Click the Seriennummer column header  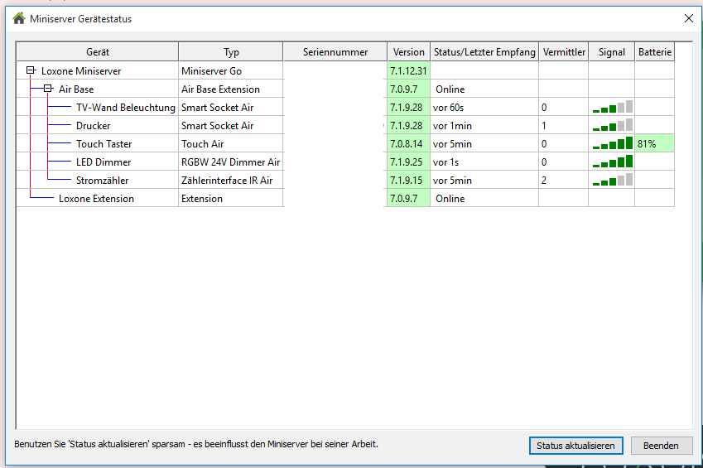pos(335,52)
